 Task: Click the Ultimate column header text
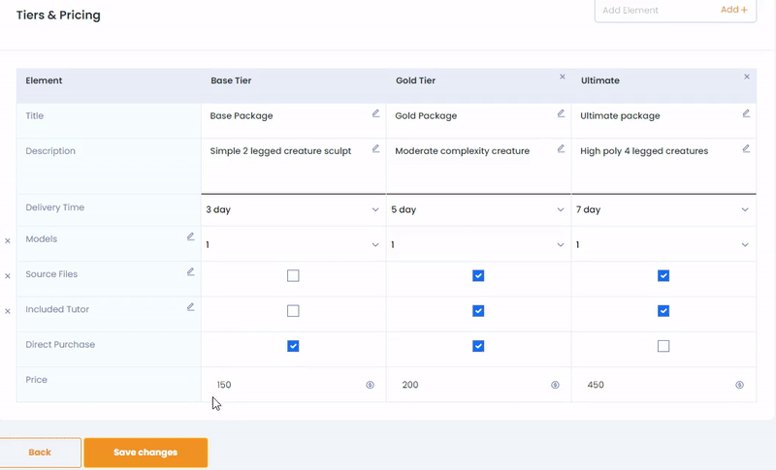click(600, 80)
